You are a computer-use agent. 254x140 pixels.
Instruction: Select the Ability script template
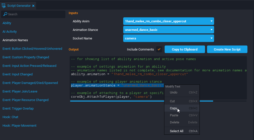click(x=7, y=23)
